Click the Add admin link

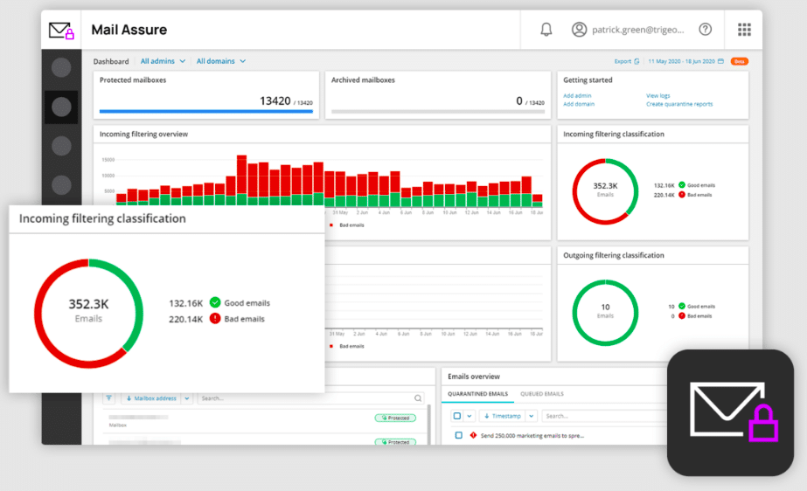[x=577, y=95]
